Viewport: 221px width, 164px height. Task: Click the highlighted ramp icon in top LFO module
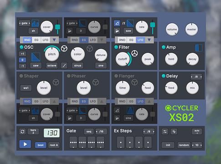(117, 23)
